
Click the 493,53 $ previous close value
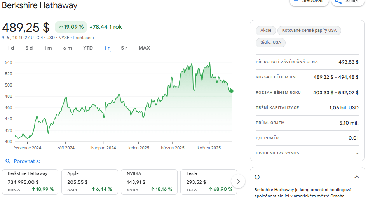point(348,62)
